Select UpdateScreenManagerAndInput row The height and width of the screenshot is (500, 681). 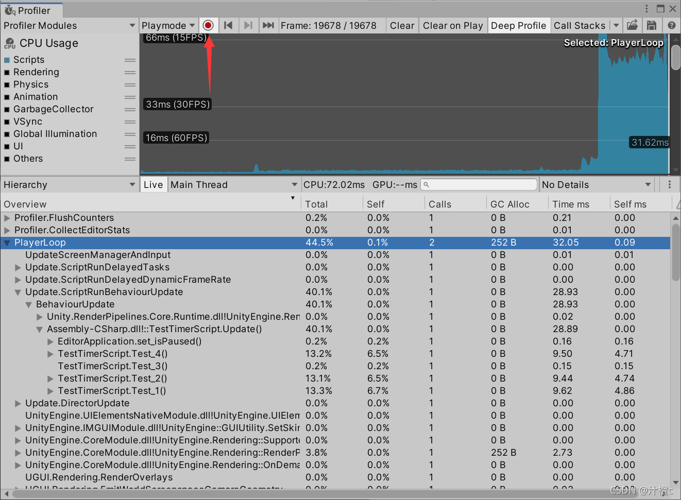(x=335, y=255)
